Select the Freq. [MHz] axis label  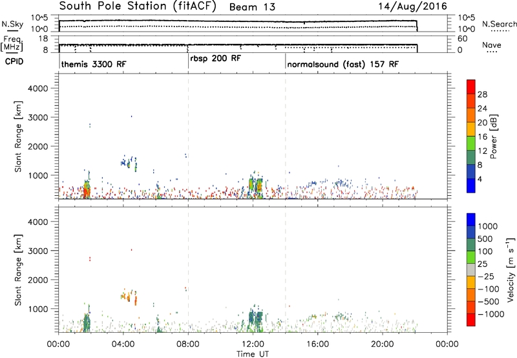pos(12,43)
